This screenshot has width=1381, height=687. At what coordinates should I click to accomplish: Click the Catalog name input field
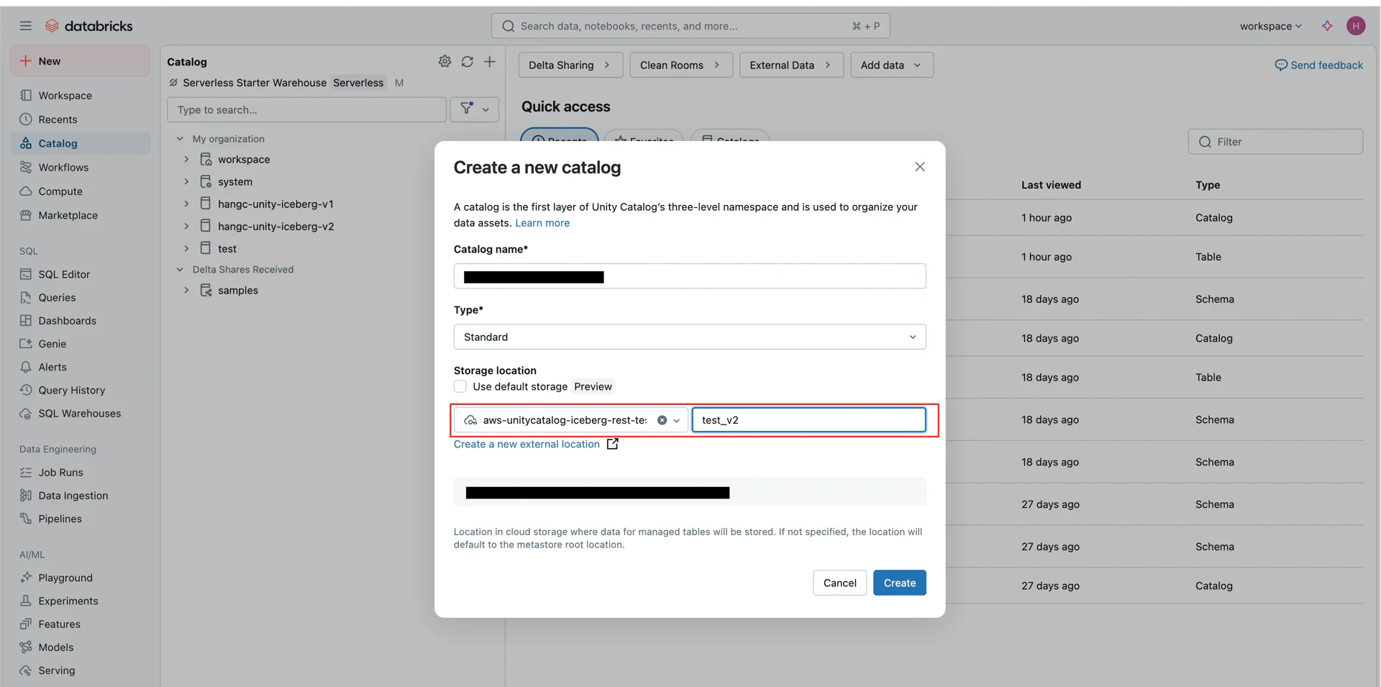[690, 276]
